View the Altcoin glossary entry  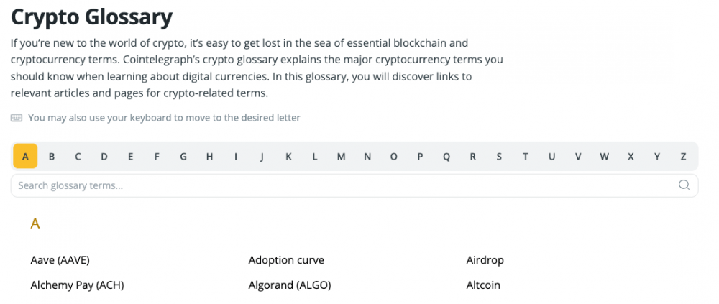pyautogui.click(x=483, y=285)
